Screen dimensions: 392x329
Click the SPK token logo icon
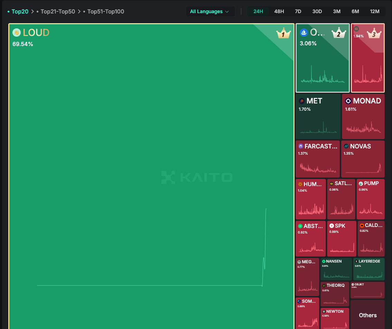pos(332,226)
